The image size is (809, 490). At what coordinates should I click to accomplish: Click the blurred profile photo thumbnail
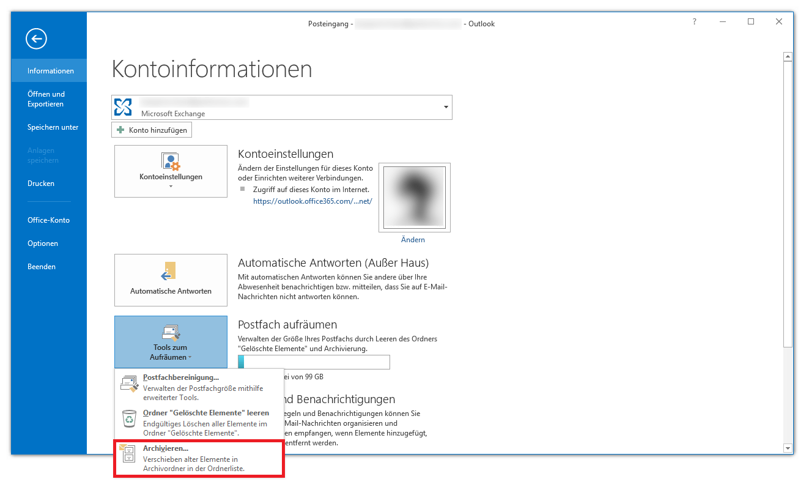point(415,198)
